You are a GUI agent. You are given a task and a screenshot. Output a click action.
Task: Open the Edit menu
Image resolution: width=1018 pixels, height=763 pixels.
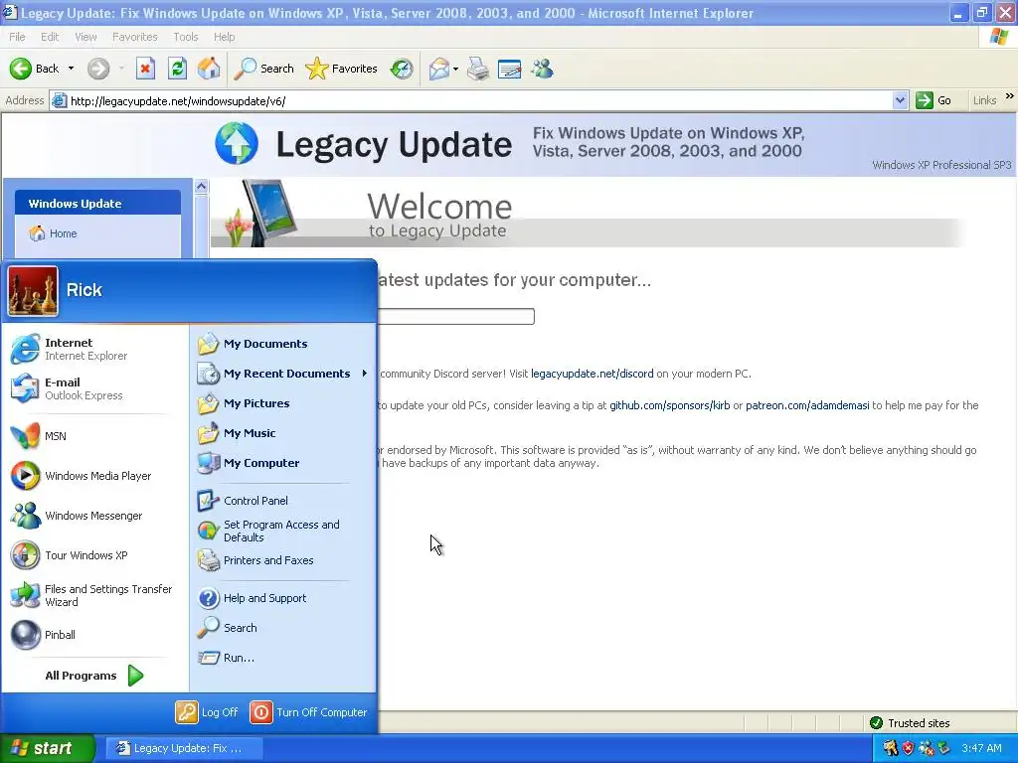[x=50, y=37]
